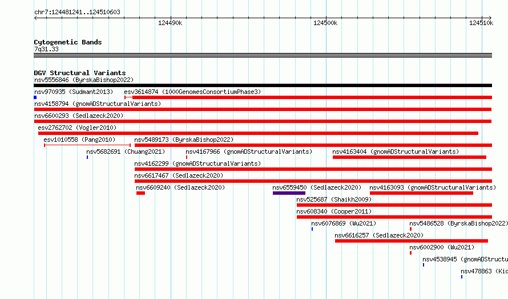Click the red nsv4163093 variant bar
Image resolution: width=508 pixels, height=299 pixels.
[x=421, y=193]
